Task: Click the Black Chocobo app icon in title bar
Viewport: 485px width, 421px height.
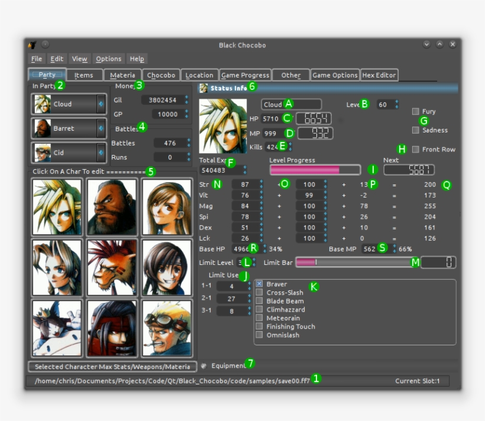Action: pos(33,45)
